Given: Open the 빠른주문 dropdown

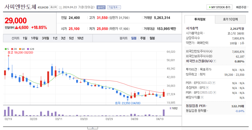Looking at the screenshot, I should [242, 7].
